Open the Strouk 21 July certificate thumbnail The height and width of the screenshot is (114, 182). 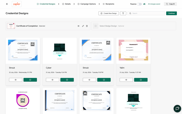click(97, 50)
